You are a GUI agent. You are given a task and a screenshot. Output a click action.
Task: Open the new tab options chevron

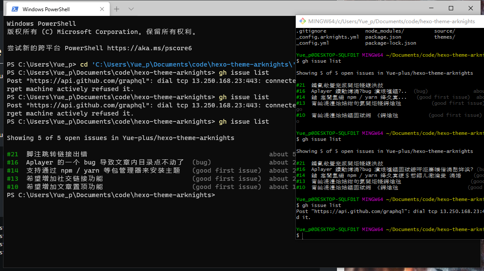(x=131, y=9)
